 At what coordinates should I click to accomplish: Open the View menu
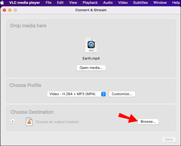click(x=73, y=2)
